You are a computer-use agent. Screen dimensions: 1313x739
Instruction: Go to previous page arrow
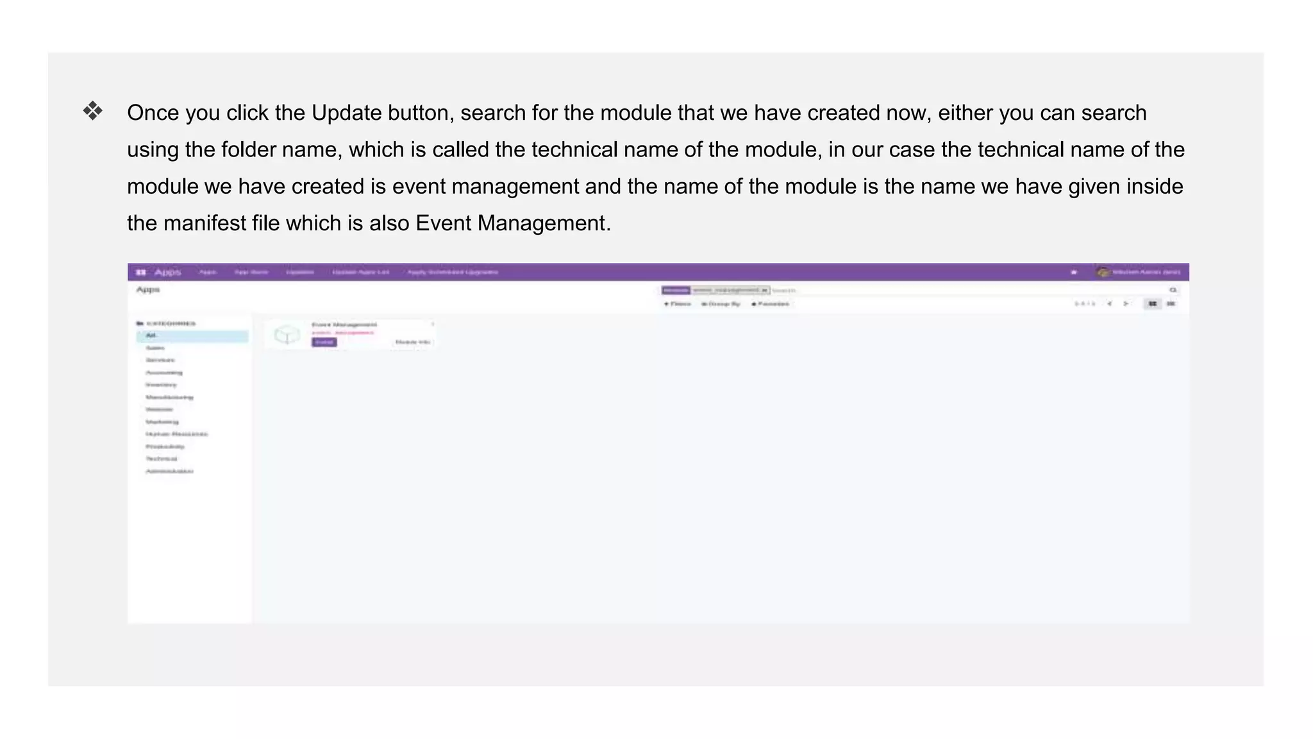click(x=1109, y=303)
